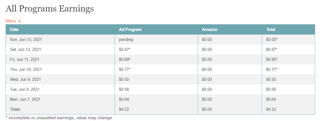
Task: Click the Date column header
Action: coord(14,29)
